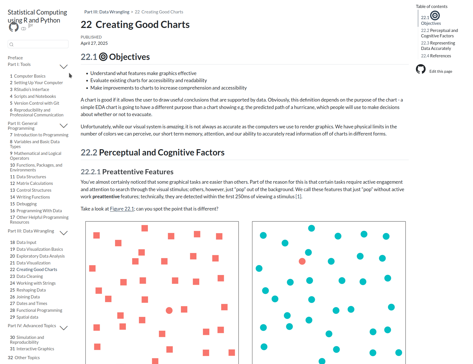Toggle dark mode using the switch in the header
Screen dimensions: 473x364
[23, 29]
